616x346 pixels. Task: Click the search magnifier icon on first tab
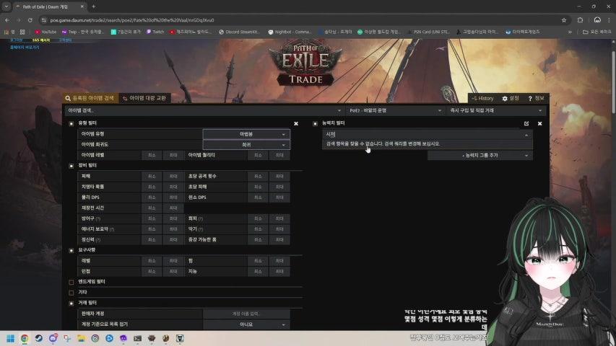click(x=68, y=98)
